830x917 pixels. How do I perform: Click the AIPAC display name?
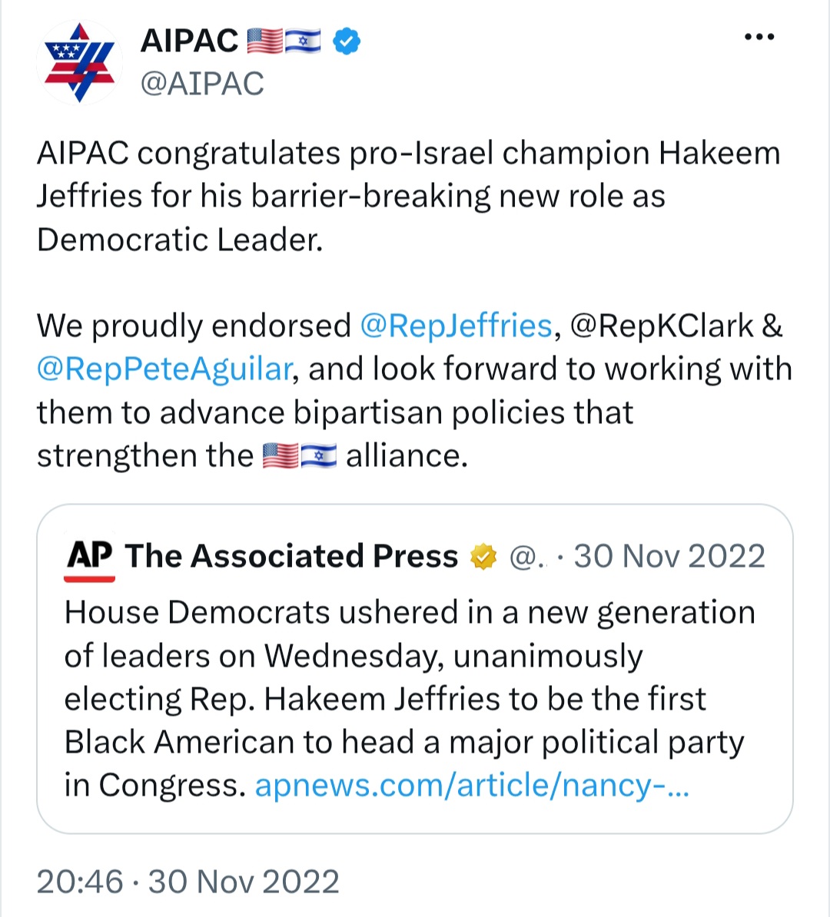189,41
